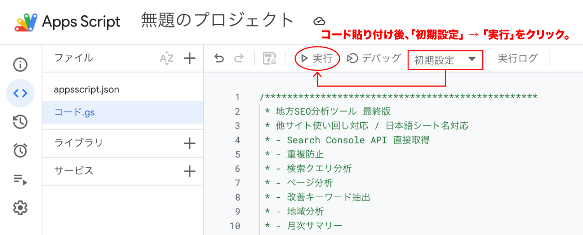Open Executions list icon in sidebar

point(20,179)
